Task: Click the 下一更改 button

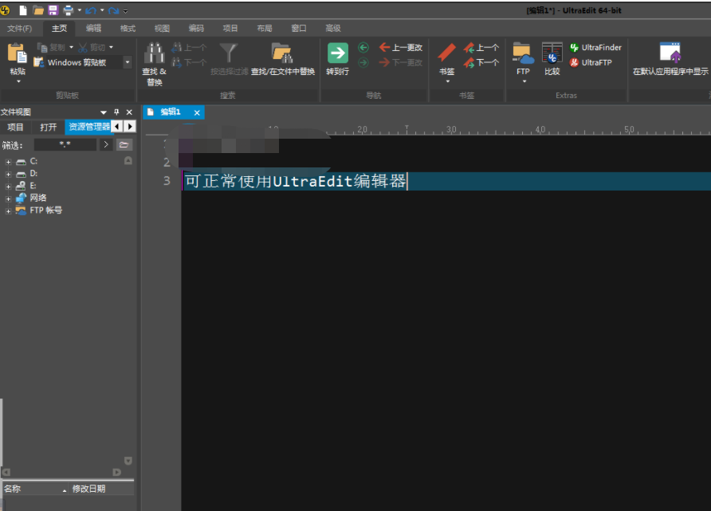Action: 401,62
